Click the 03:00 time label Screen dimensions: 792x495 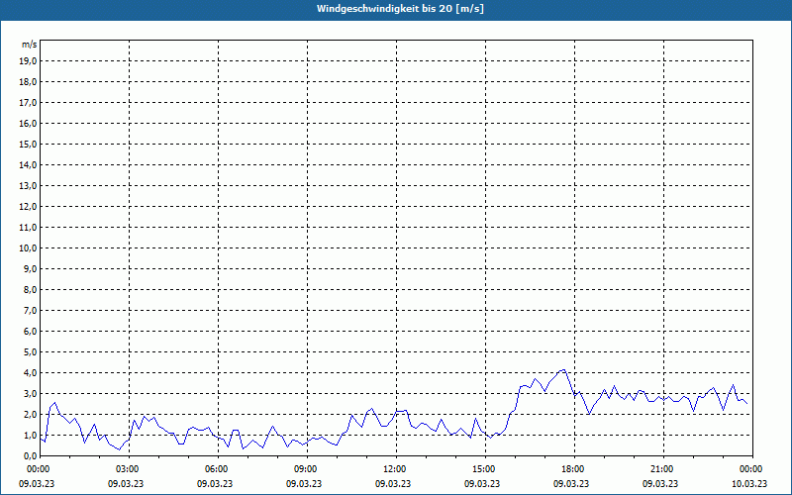pyautogui.click(x=130, y=469)
